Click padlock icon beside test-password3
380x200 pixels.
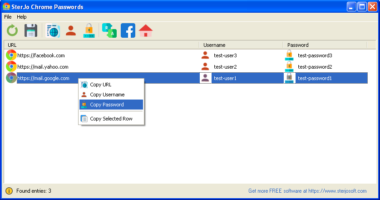pyautogui.click(x=289, y=55)
